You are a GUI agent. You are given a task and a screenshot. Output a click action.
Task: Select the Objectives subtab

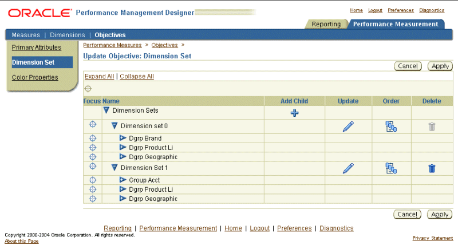coord(110,35)
